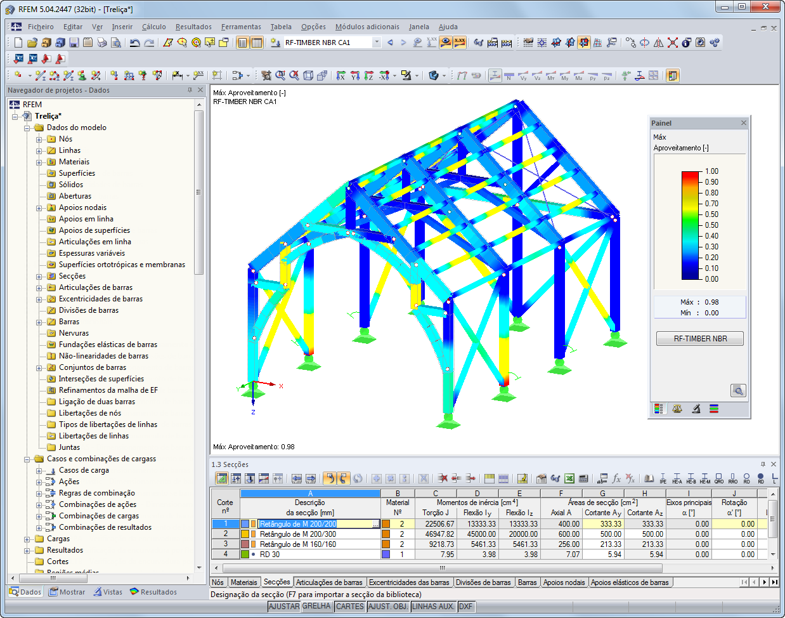Image resolution: width=785 pixels, height=618 pixels.
Task: Expand the Secções tree node
Action: pos(39,276)
